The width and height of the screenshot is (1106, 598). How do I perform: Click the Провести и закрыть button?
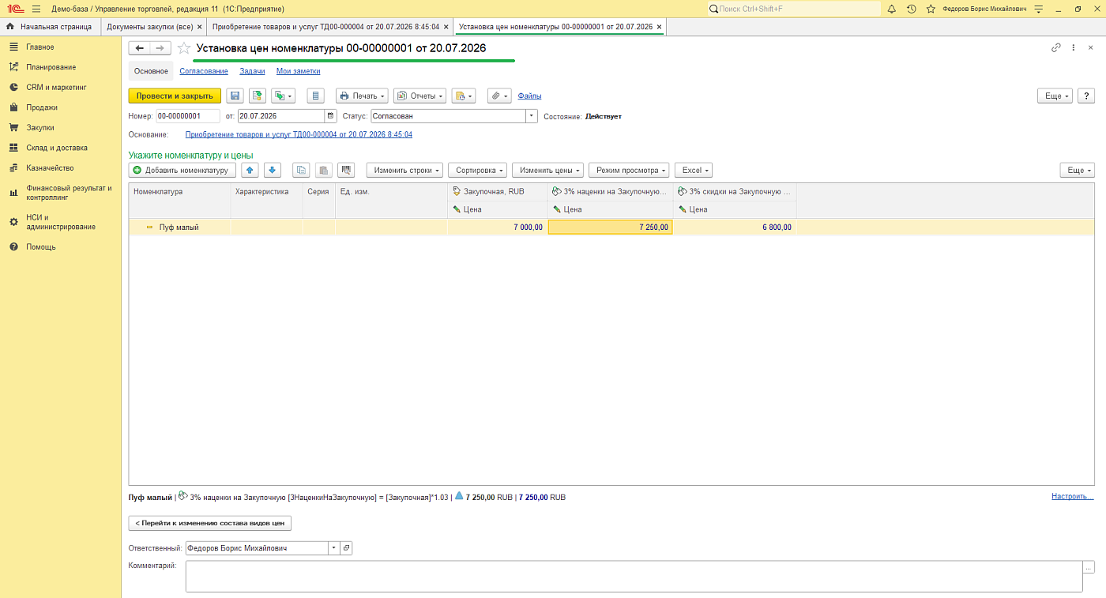coord(175,96)
